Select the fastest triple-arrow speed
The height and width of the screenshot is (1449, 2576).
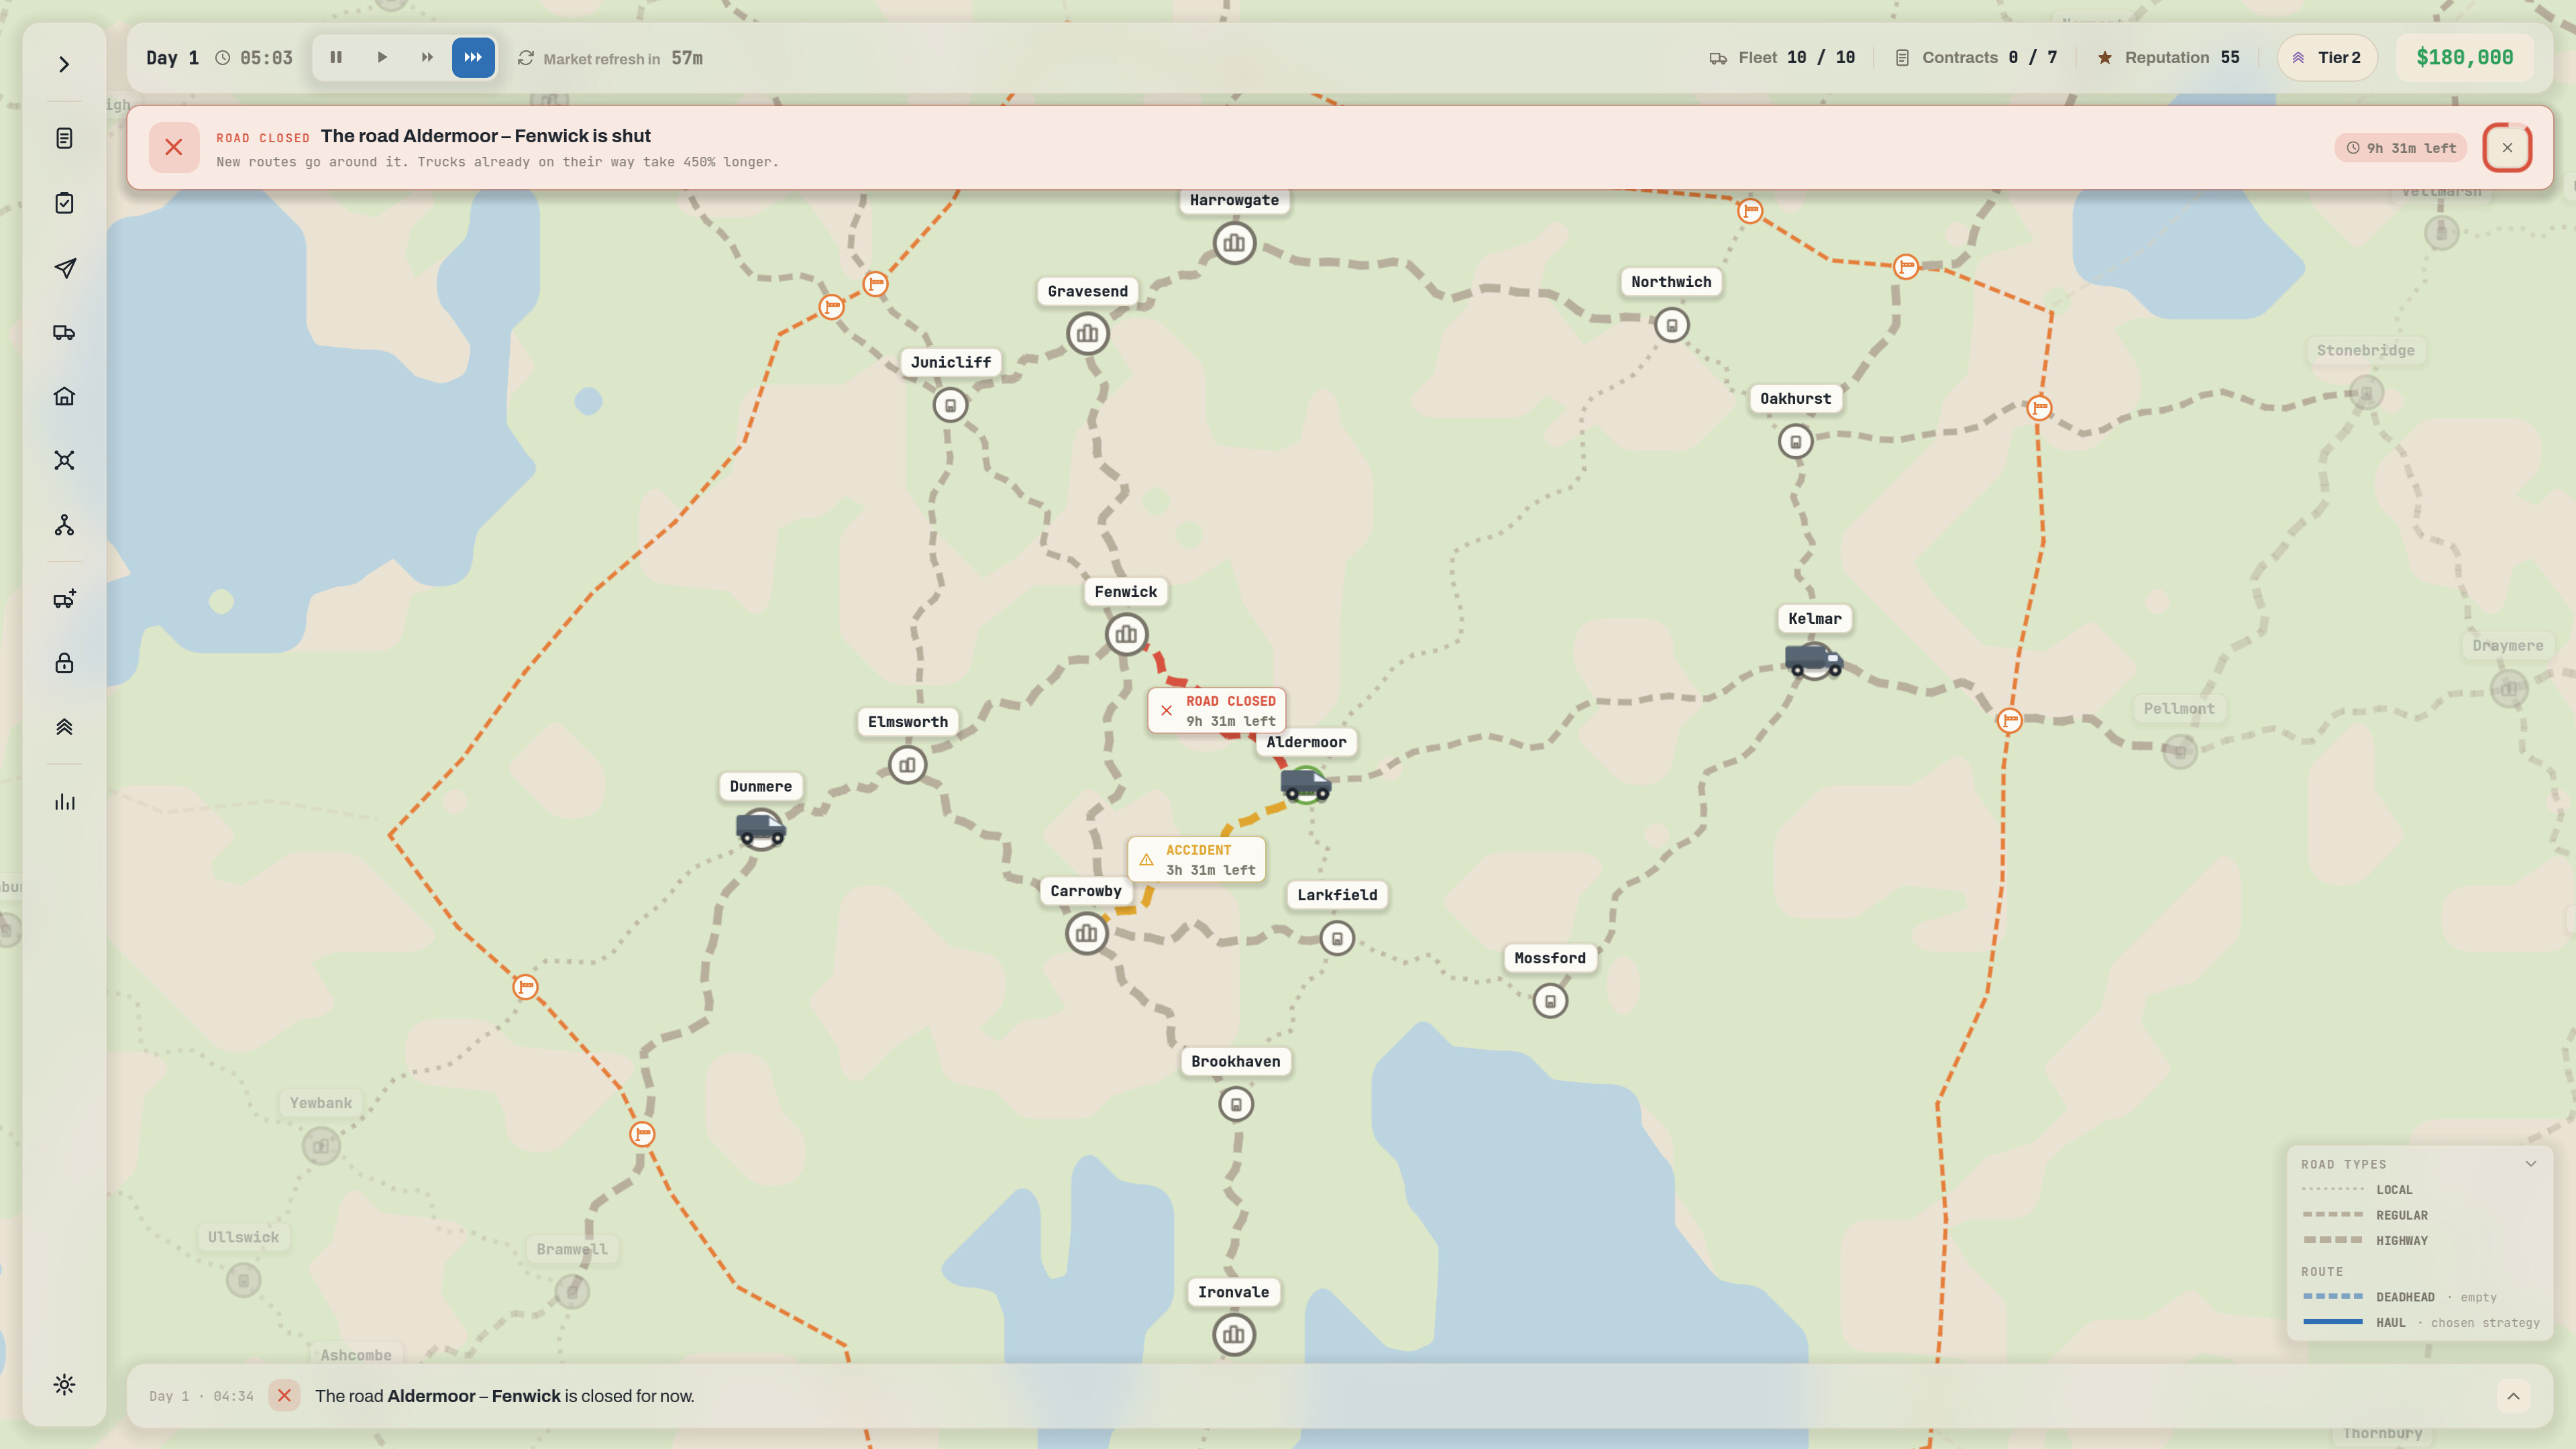coord(473,58)
